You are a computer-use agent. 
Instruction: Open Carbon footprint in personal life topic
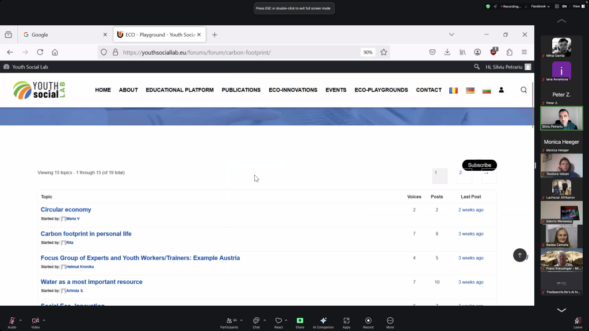pyautogui.click(x=86, y=233)
